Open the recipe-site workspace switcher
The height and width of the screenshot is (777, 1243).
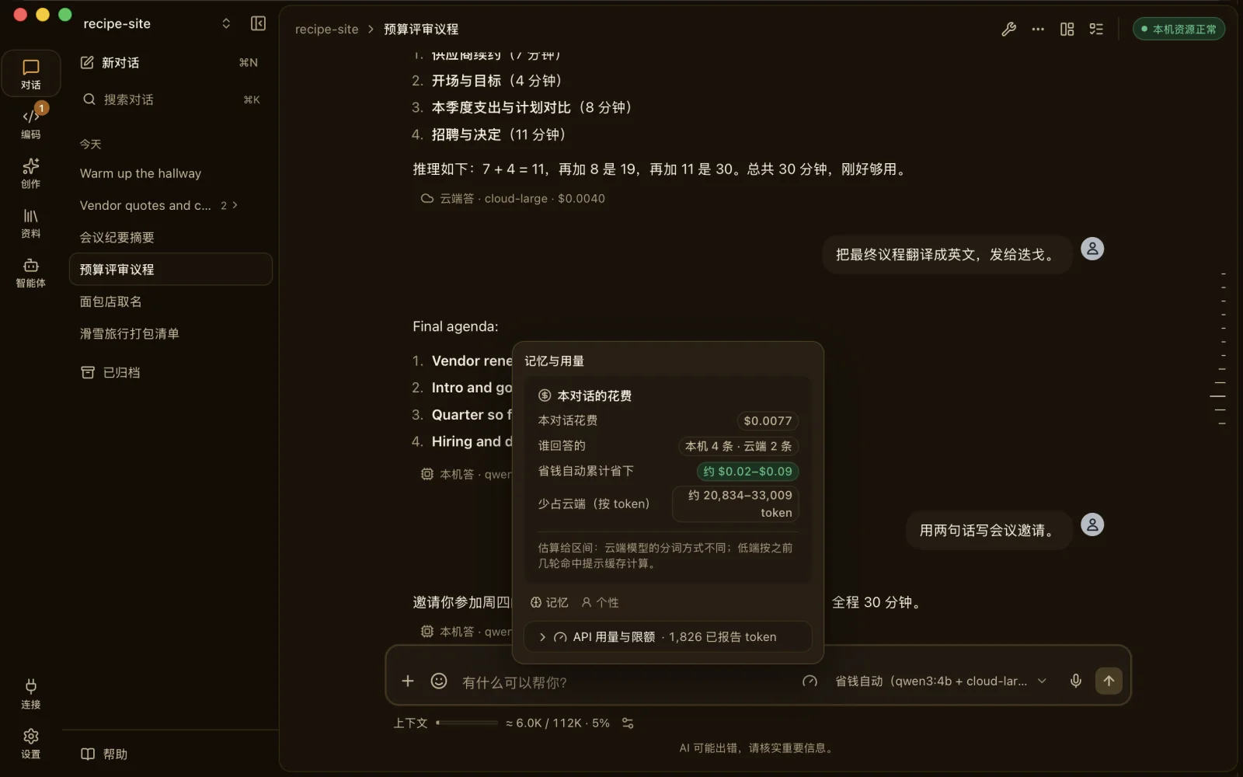pos(157,23)
